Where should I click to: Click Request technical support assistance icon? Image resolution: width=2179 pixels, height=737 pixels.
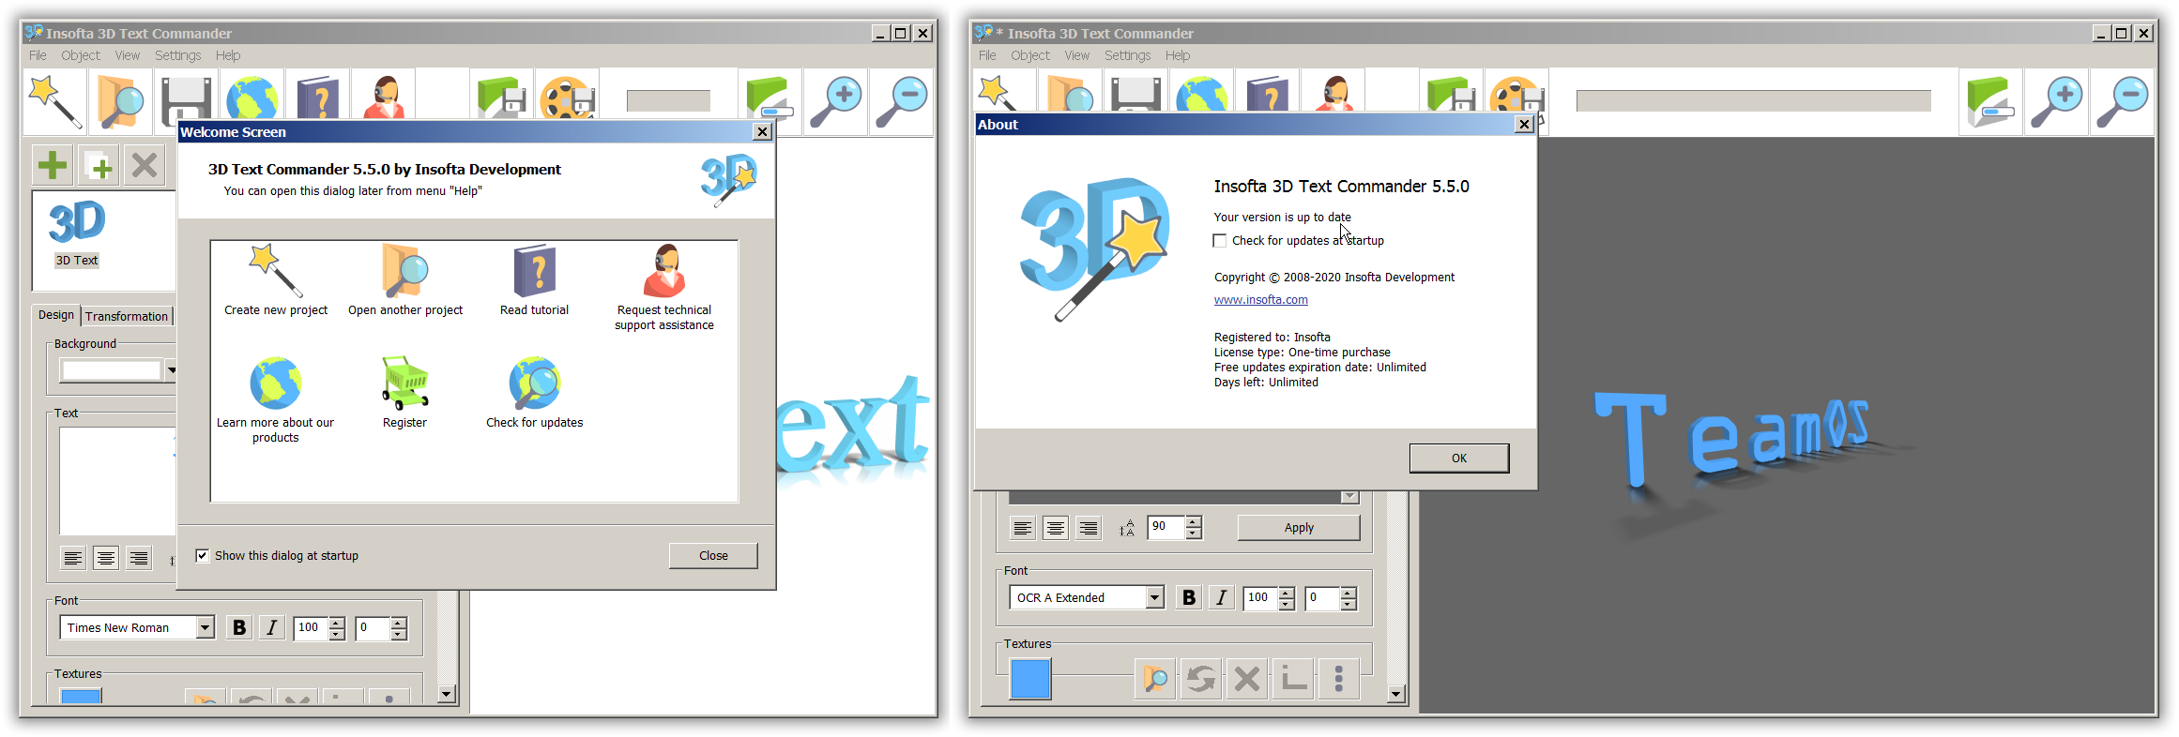pyautogui.click(x=664, y=271)
